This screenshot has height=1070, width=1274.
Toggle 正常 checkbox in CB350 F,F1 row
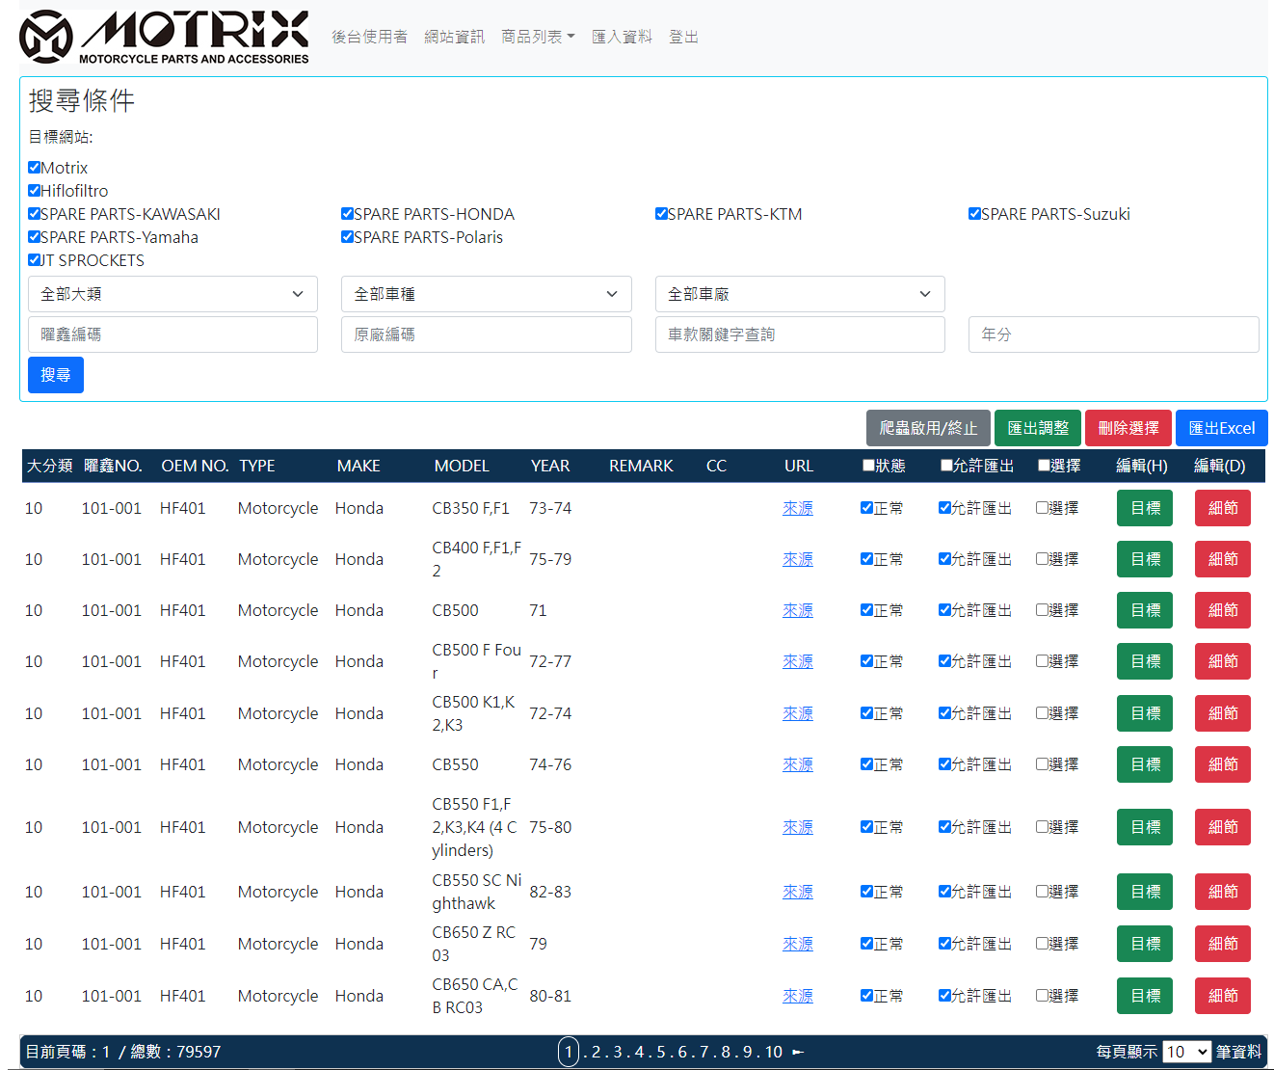point(866,507)
